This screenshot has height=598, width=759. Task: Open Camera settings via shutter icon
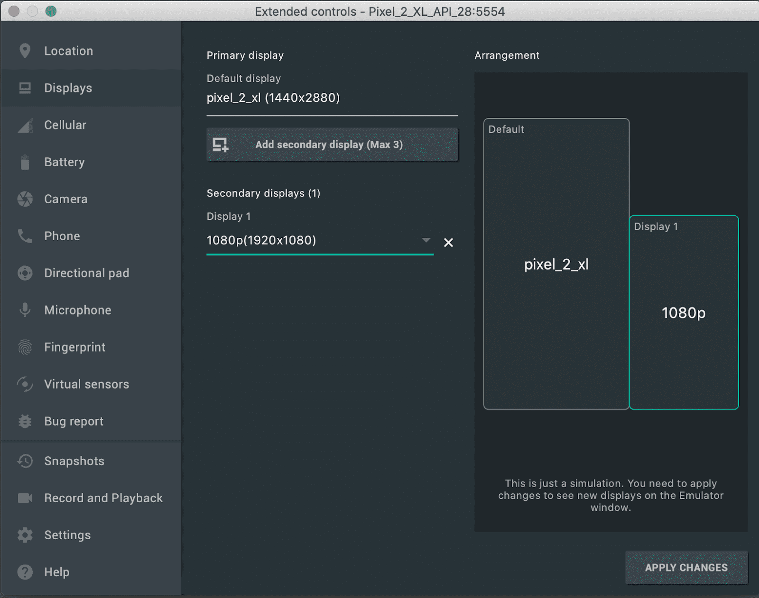tap(24, 199)
